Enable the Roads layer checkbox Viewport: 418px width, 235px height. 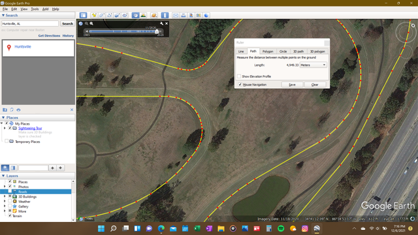tap(10, 191)
